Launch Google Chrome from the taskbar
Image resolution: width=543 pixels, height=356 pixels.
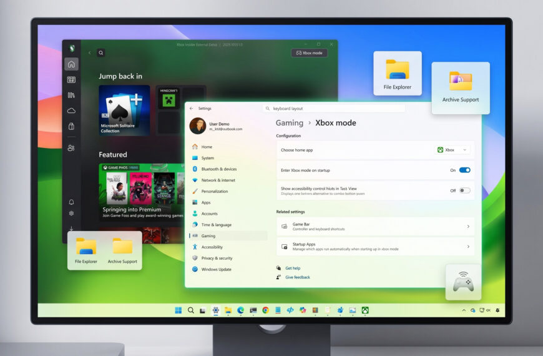[266, 310]
